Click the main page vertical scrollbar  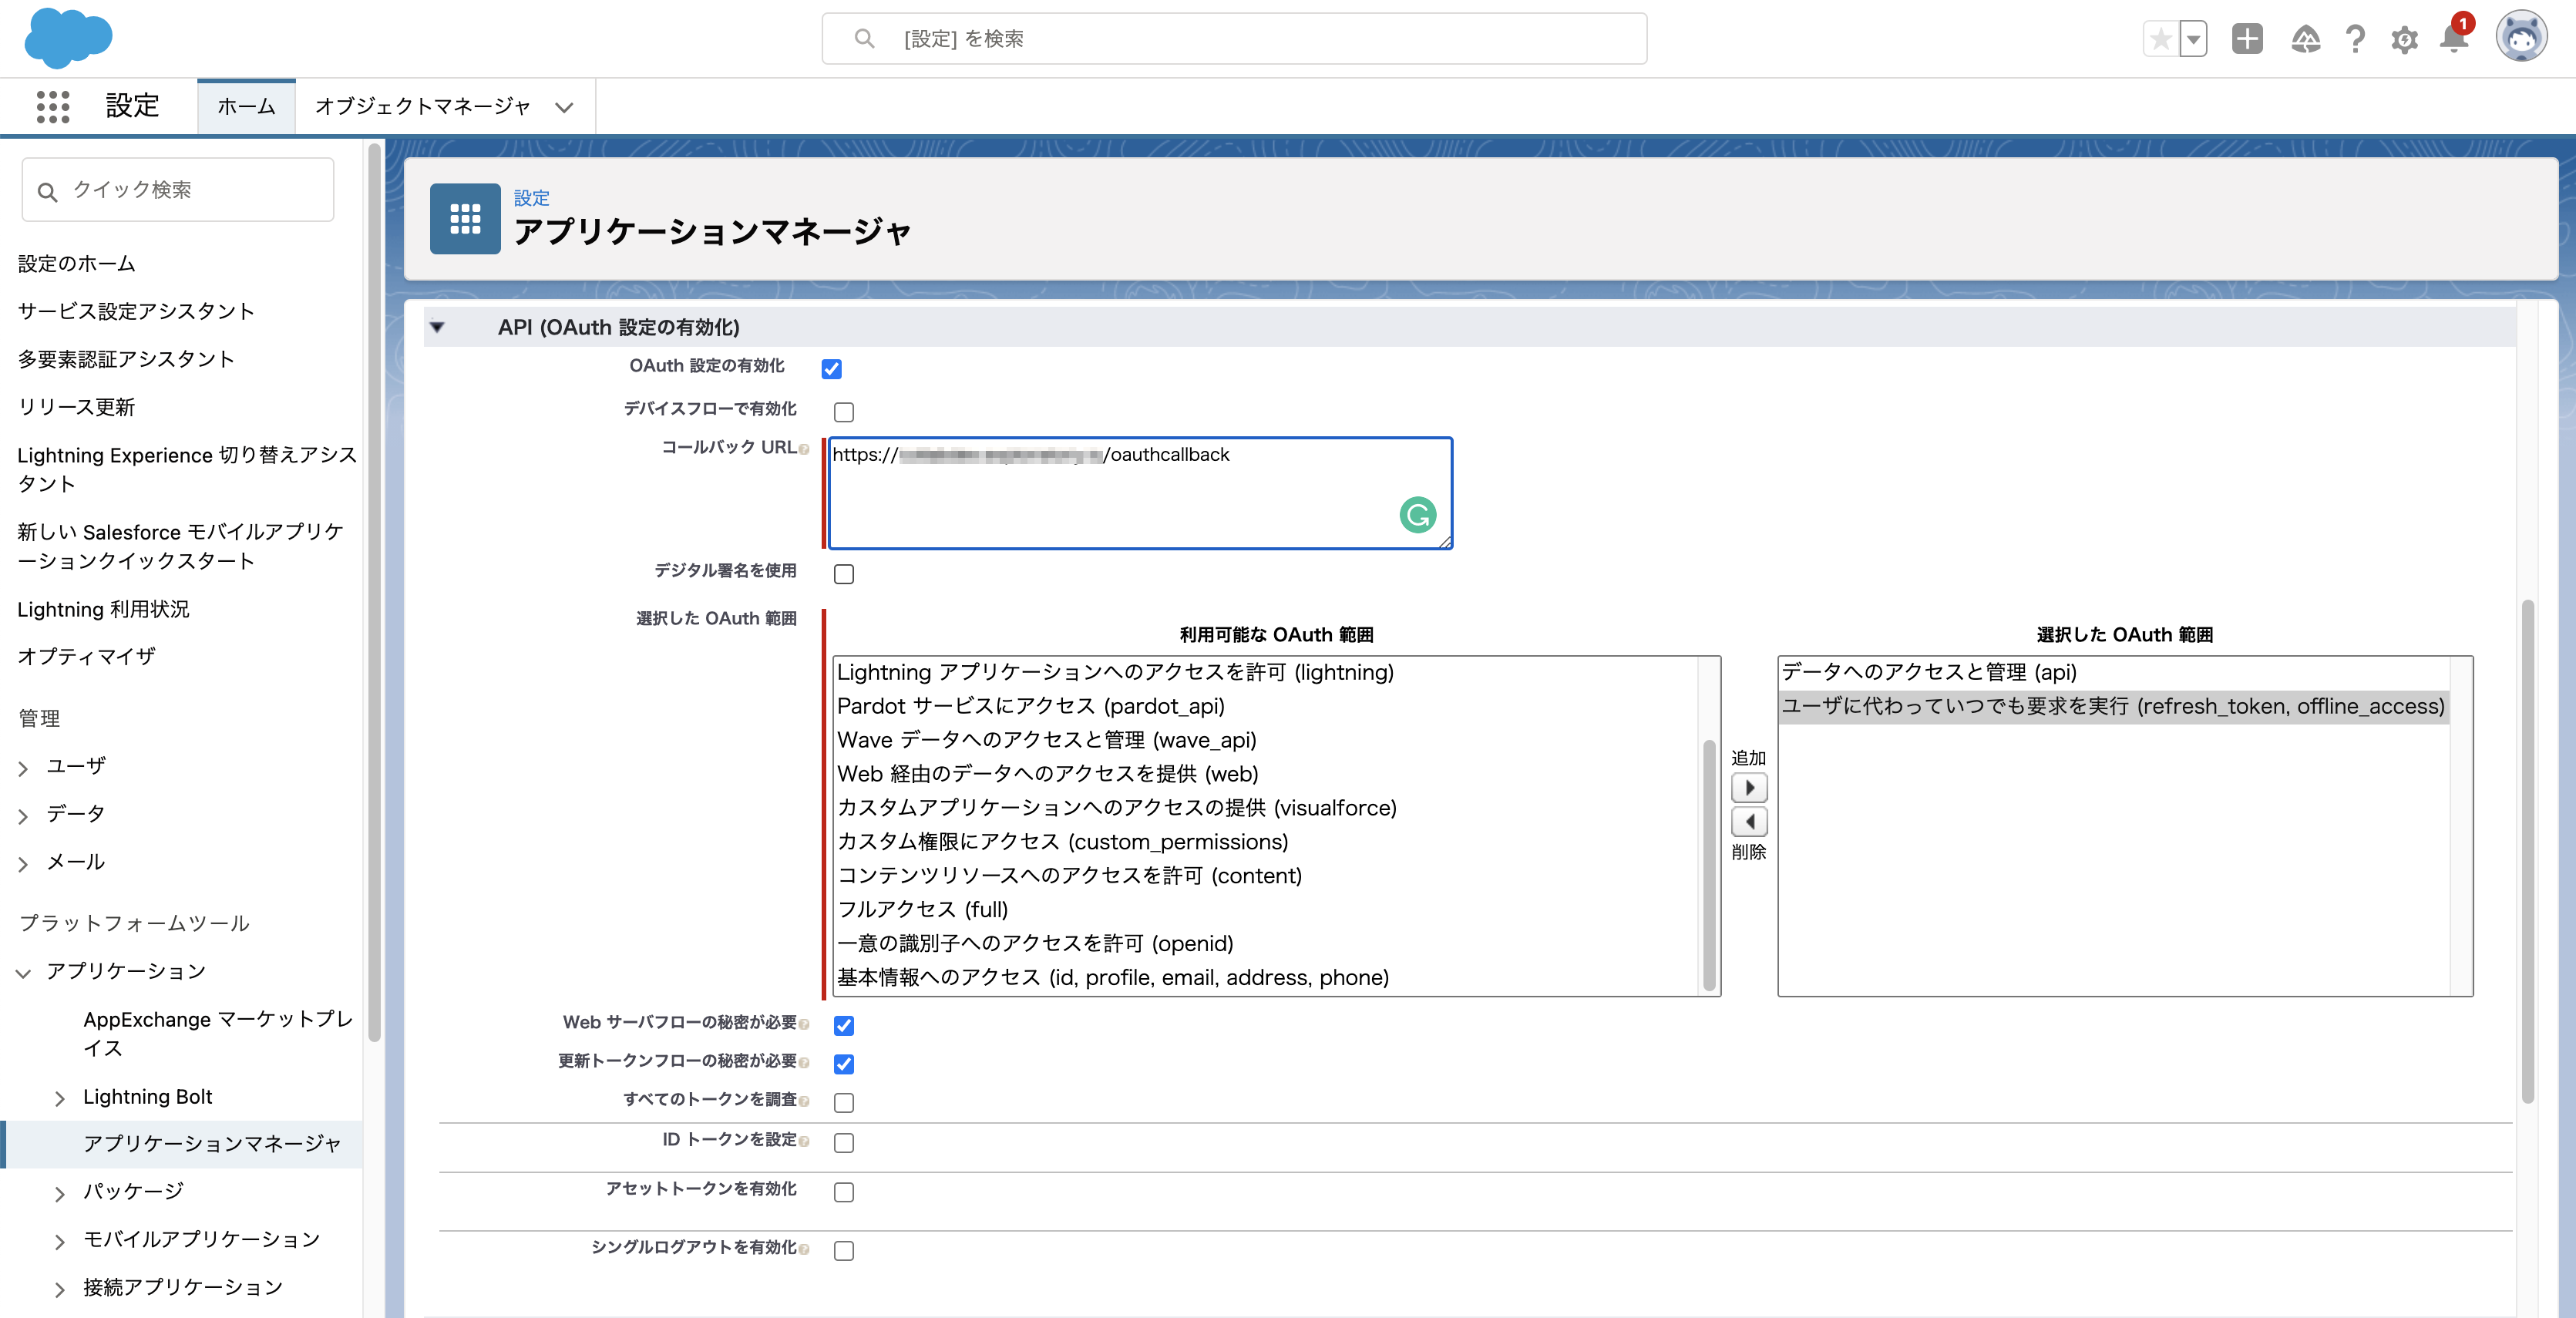[x=2527, y=851]
